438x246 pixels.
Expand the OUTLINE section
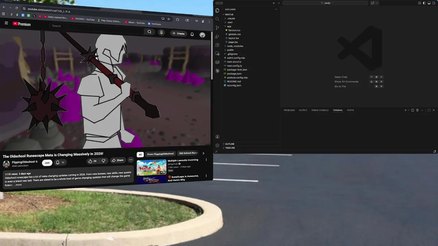pyautogui.click(x=229, y=144)
